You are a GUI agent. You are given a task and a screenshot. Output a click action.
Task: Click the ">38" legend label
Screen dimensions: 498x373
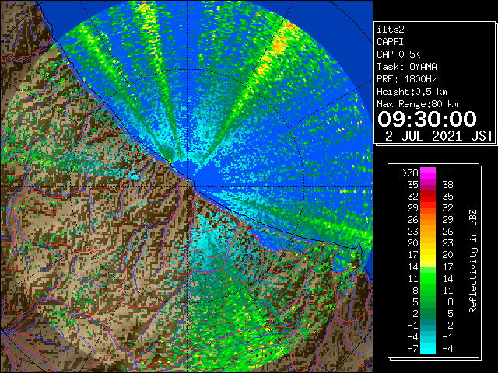[x=410, y=173]
